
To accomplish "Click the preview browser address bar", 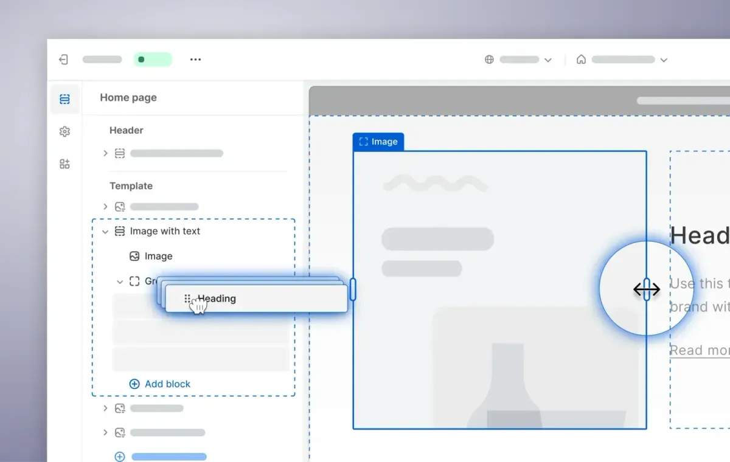I will 683,101.
